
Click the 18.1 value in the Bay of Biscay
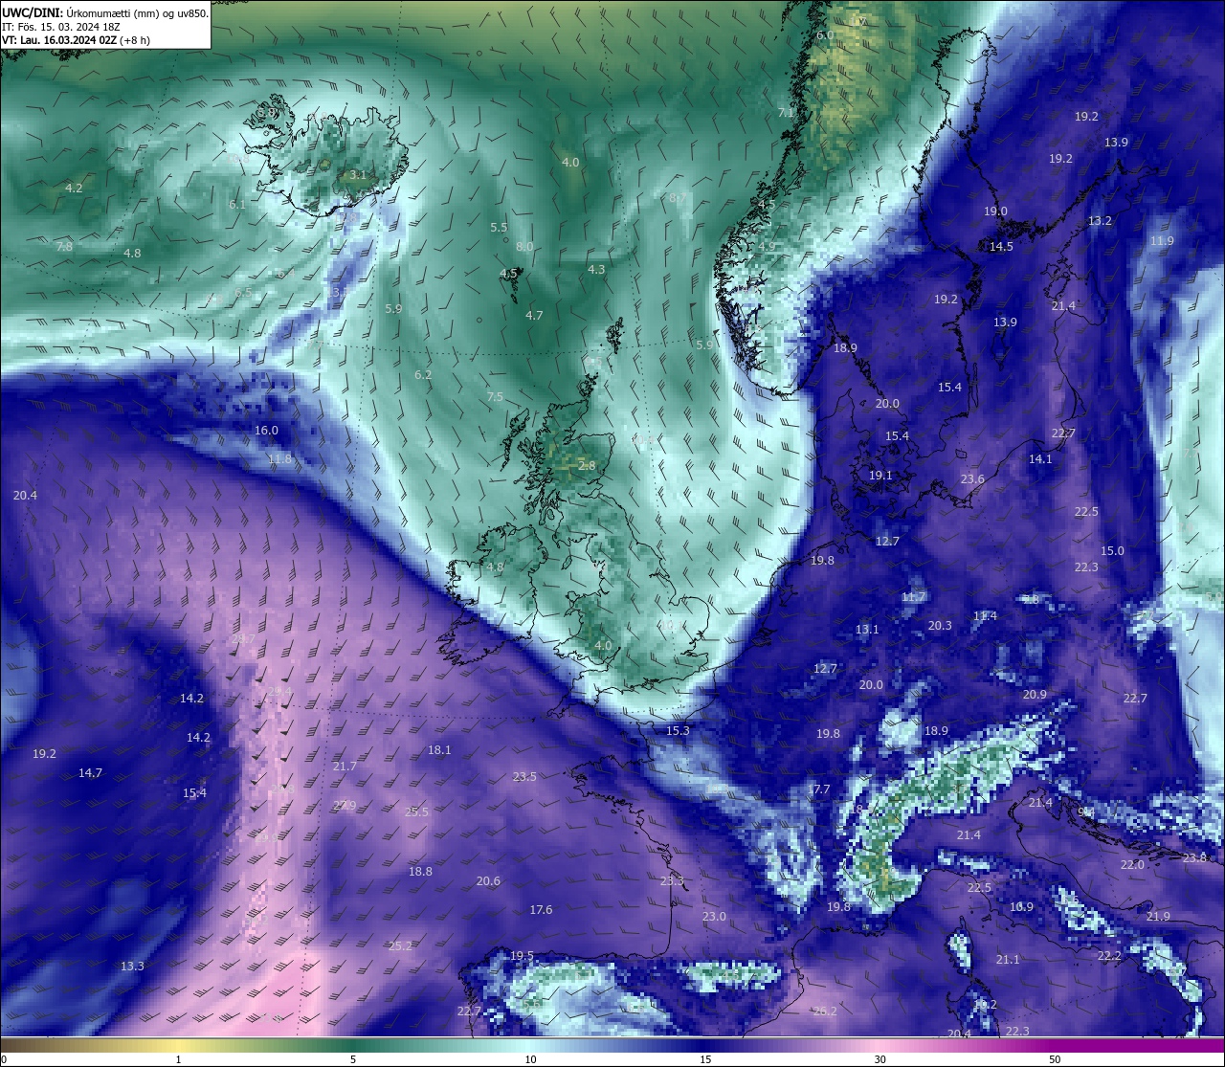[439, 750]
